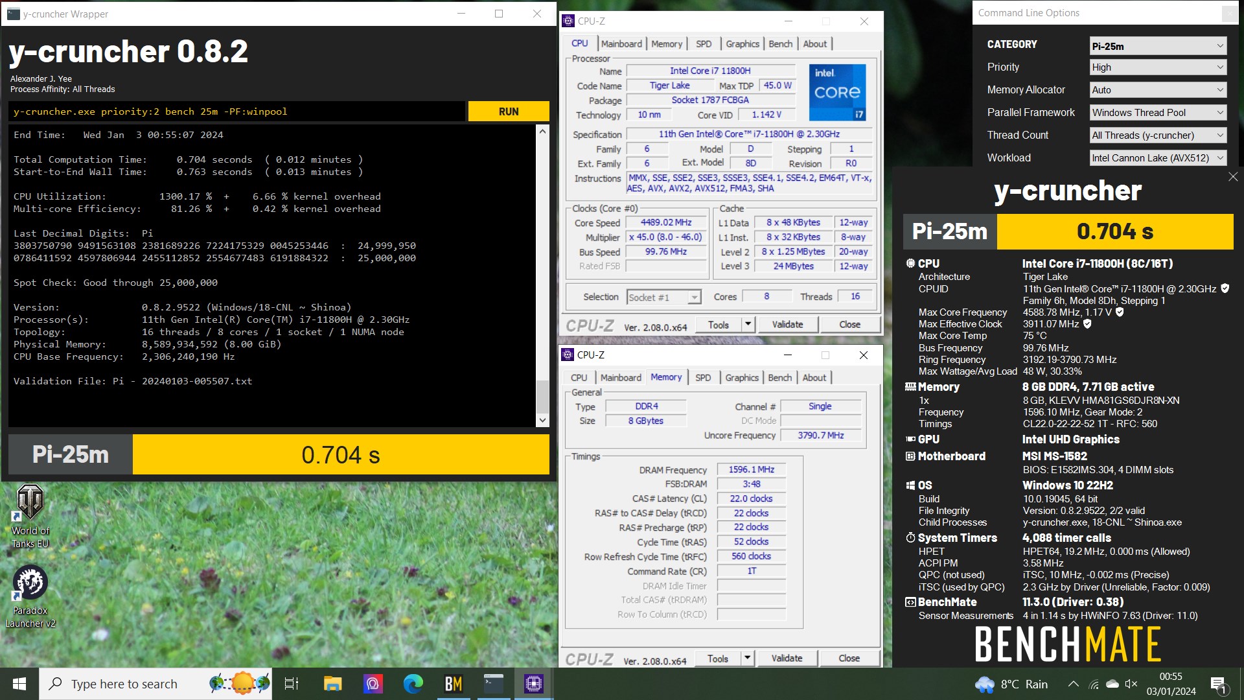Click Close button in upper CPU-Z window
Screen dimensions: 1244x700
(850, 324)
